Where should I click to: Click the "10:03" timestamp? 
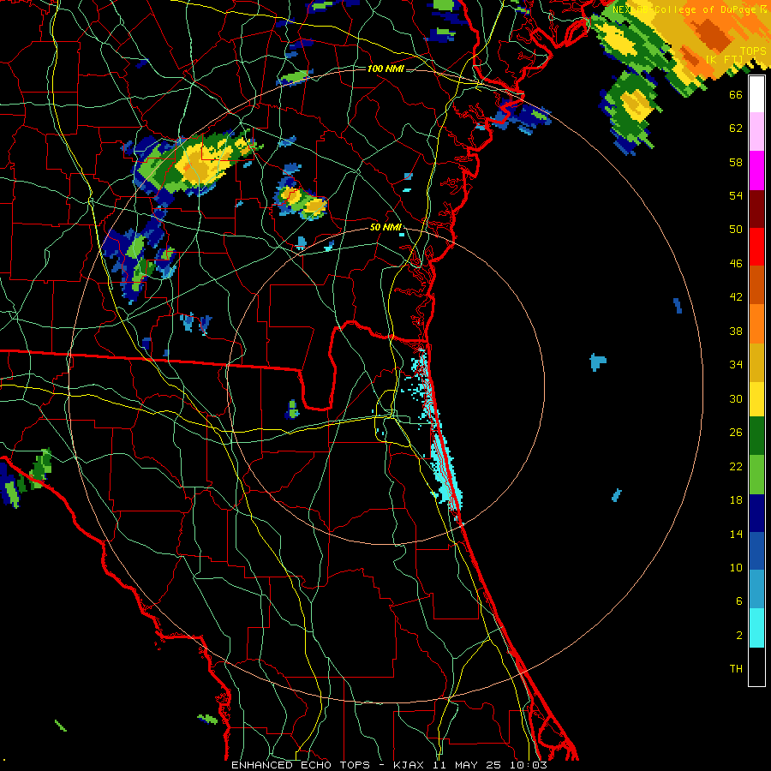coord(529,765)
